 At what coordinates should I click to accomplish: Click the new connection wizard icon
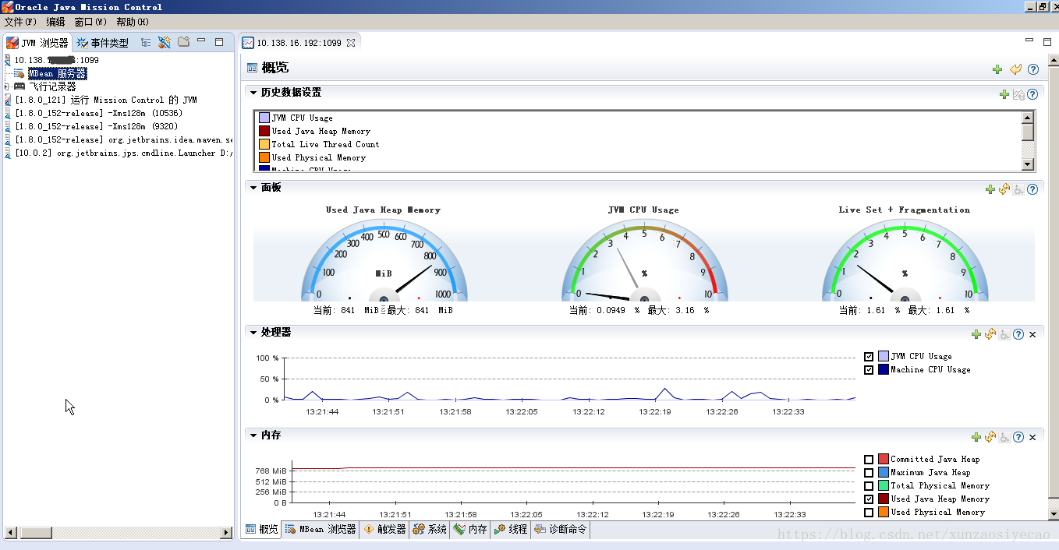(x=165, y=42)
